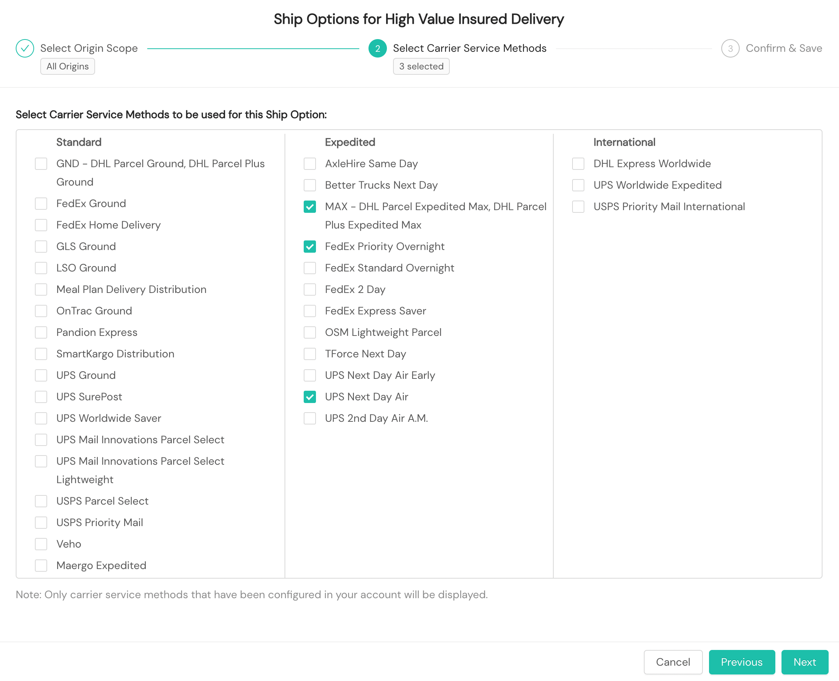Screen dimensions: 839x681
Task: Enable UPS SurePost checkbox
Action: click(x=41, y=396)
